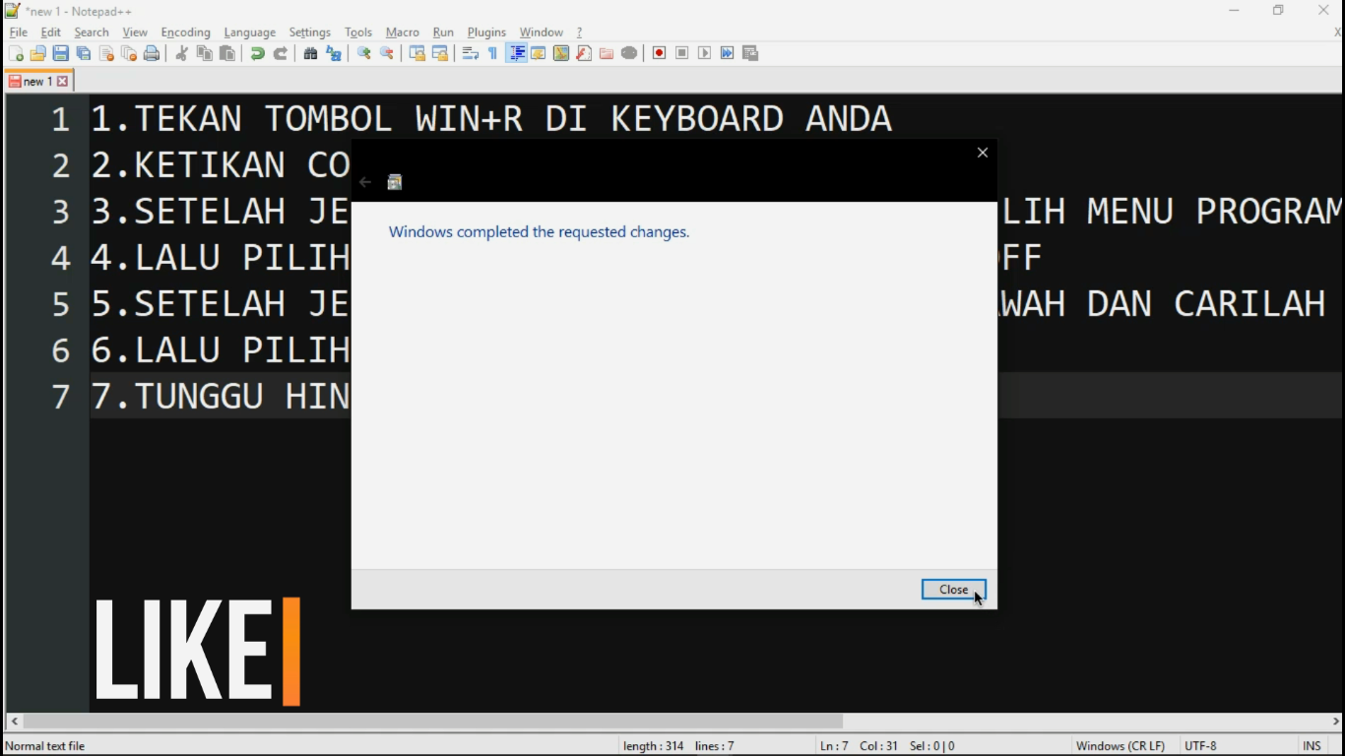1345x756 pixels.
Task: Run macro multiple times icon
Action: pyautogui.click(x=728, y=53)
